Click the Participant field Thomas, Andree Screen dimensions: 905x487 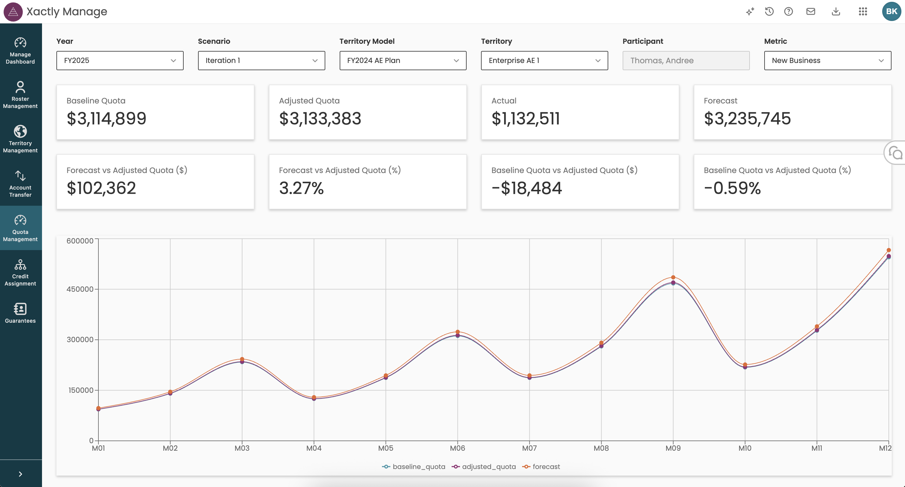click(x=686, y=60)
